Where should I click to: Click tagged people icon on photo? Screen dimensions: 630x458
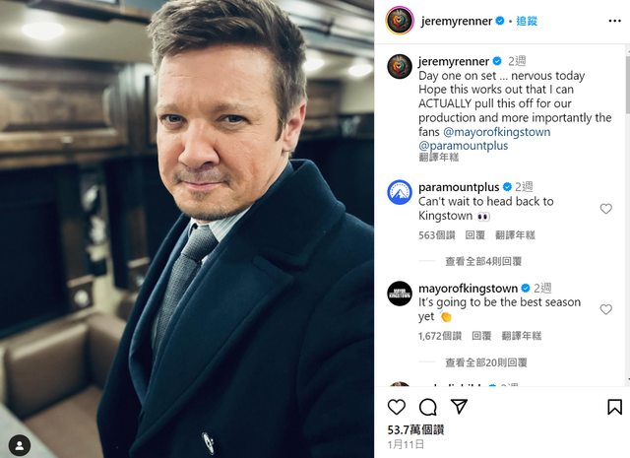pos(19,445)
